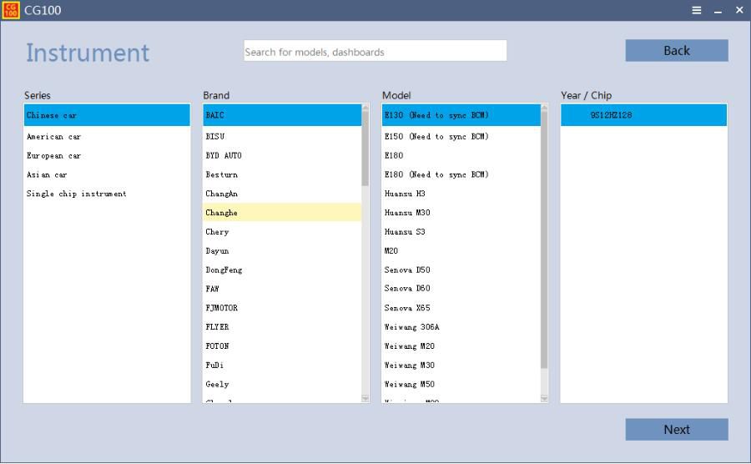Select the 9S12HZ128 chip entry
Image resolution: width=751 pixels, height=464 pixels.
point(611,115)
